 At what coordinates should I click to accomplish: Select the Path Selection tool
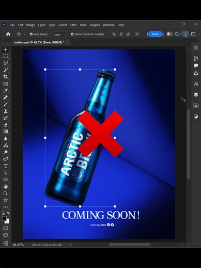click(x=6, y=173)
